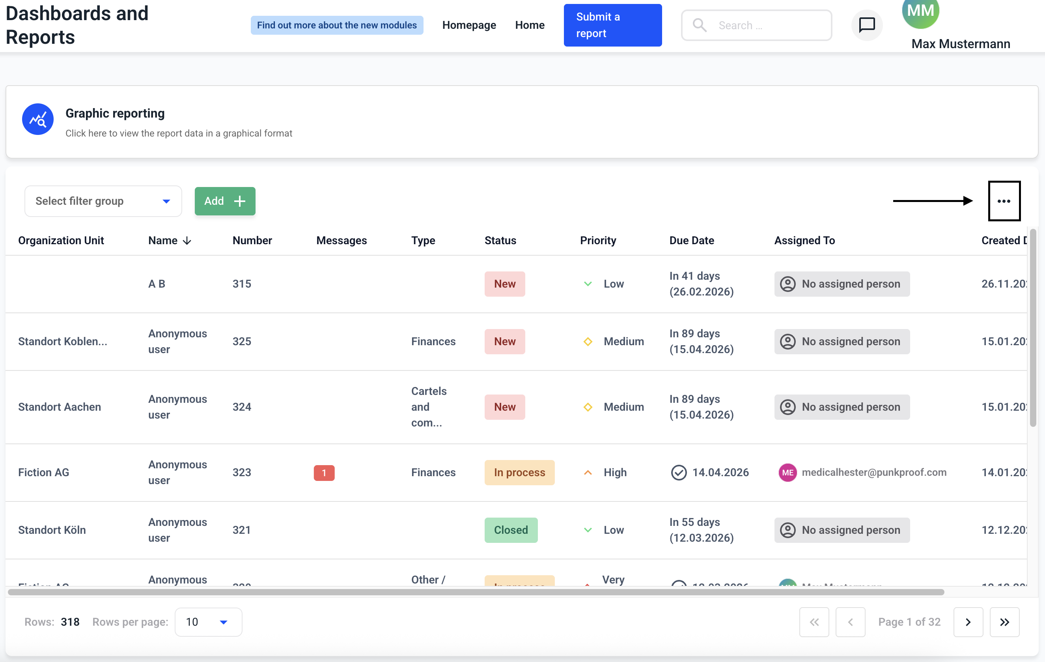This screenshot has height=662, width=1045.
Task: Click the green Add button
Action: (x=225, y=201)
